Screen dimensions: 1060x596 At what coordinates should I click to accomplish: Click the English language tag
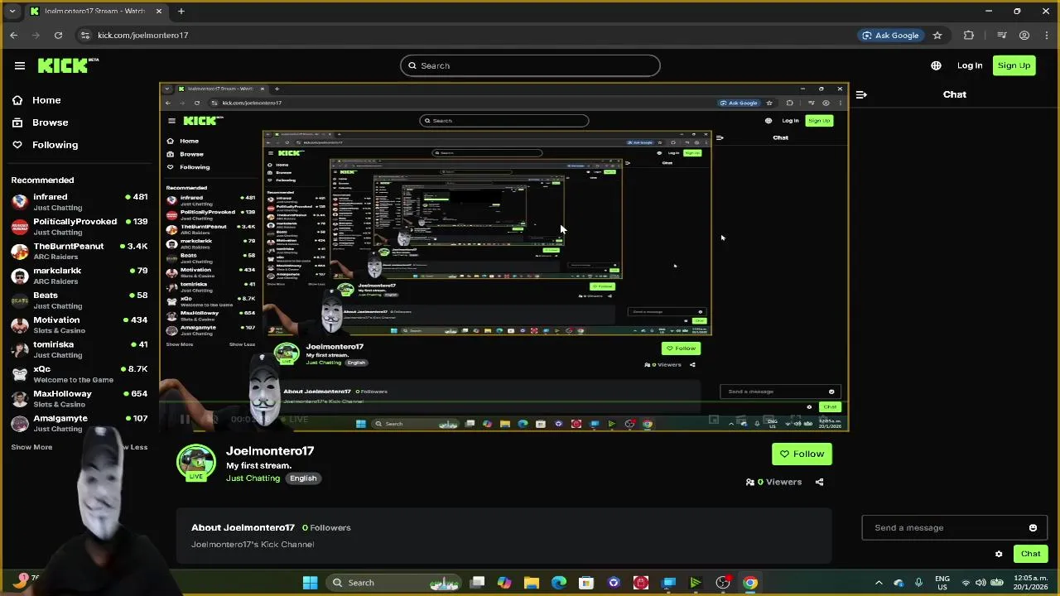coord(303,478)
